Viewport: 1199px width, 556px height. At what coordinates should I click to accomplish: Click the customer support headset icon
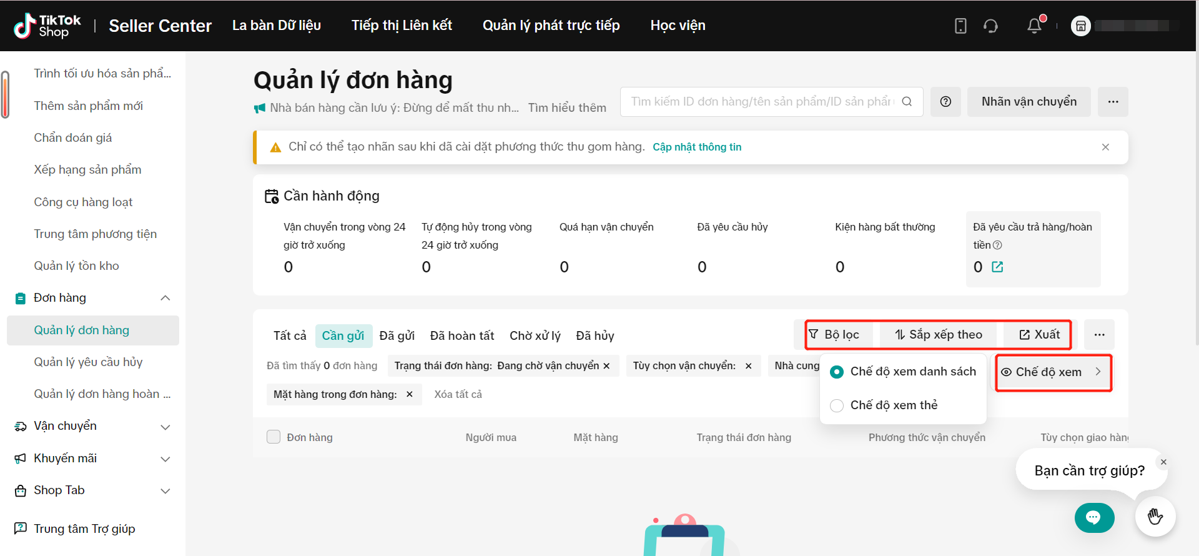click(x=990, y=26)
